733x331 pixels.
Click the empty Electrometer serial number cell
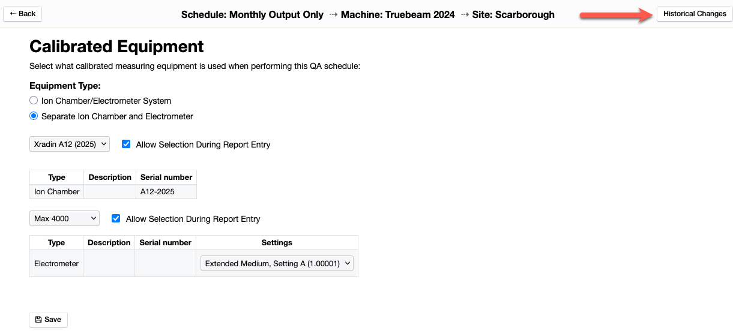(165, 263)
